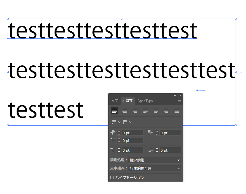
Task: Expand the bullet list options arrow
Action: (119, 122)
